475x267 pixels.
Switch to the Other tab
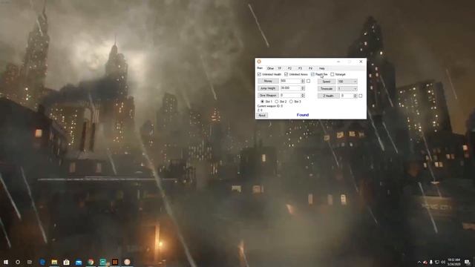[x=270, y=68]
